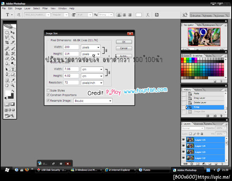The image size is (232, 181).
Task: Hide Layer 12 with eye icon
Action: (x=183, y=158)
